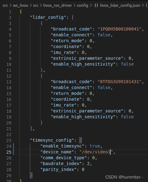The width and height of the screenshot is (148, 182).
Task: Click the "imu_rate" key on line 17
Action: pyautogui.click(x=64, y=105)
